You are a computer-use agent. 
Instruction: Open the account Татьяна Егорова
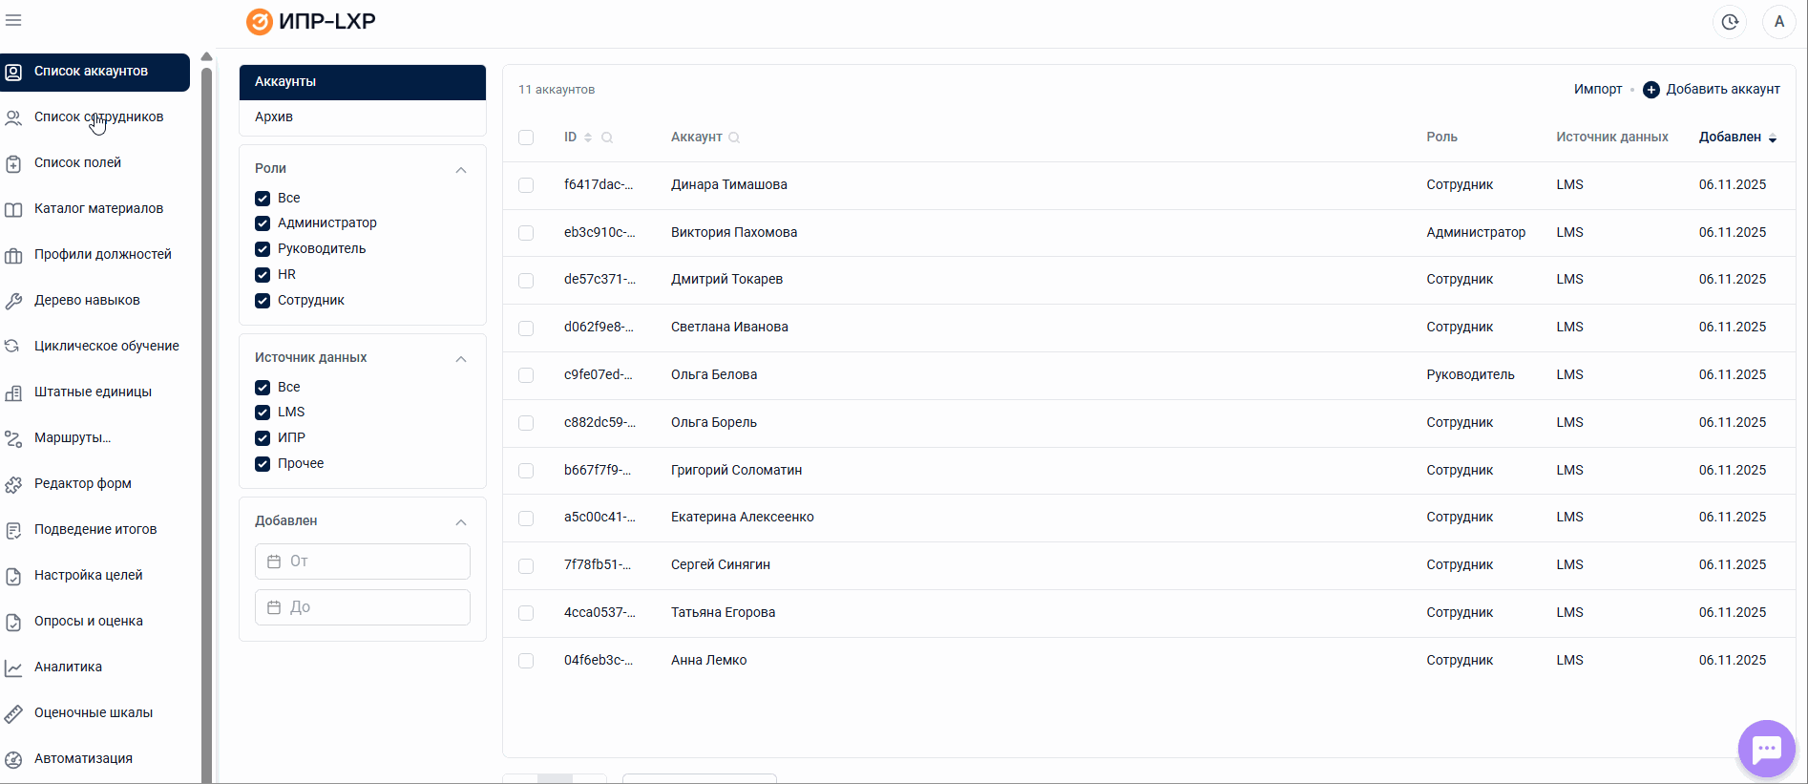click(x=723, y=613)
